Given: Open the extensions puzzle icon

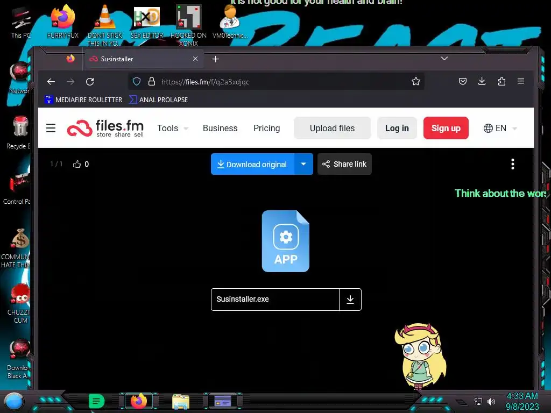Looking at the screenshot, I should pyautogui.click(x=501, y=82).
